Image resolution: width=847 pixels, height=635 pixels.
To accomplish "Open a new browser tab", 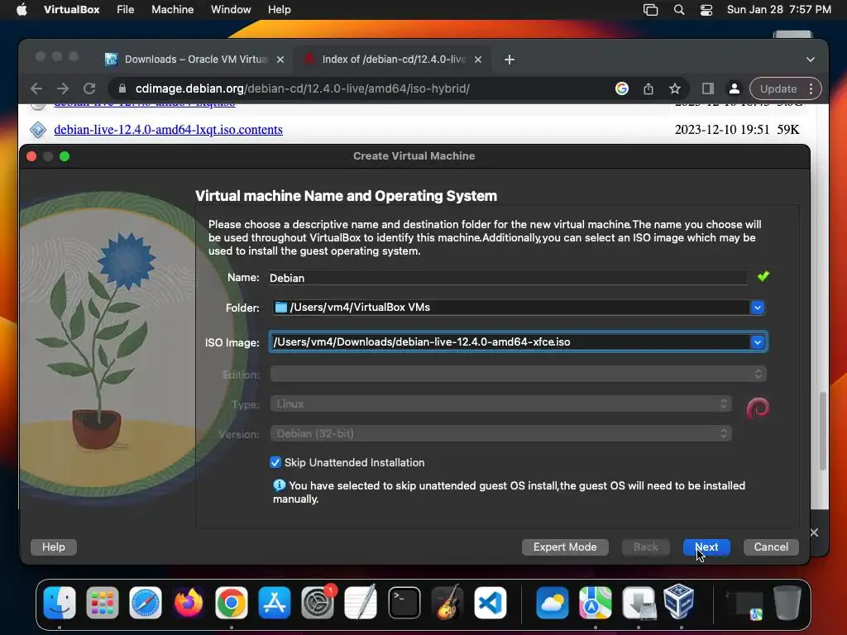I will pyautogui.click(x=510, y=60).
